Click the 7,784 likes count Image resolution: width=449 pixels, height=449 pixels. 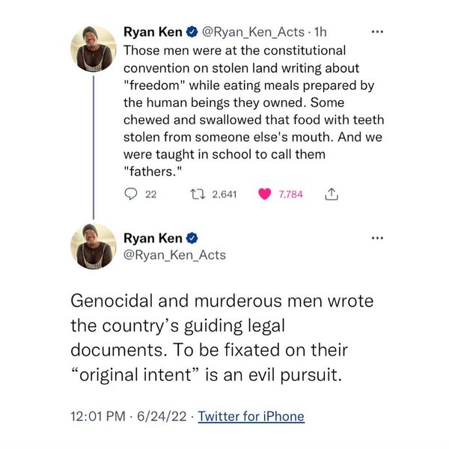point(290,194)
